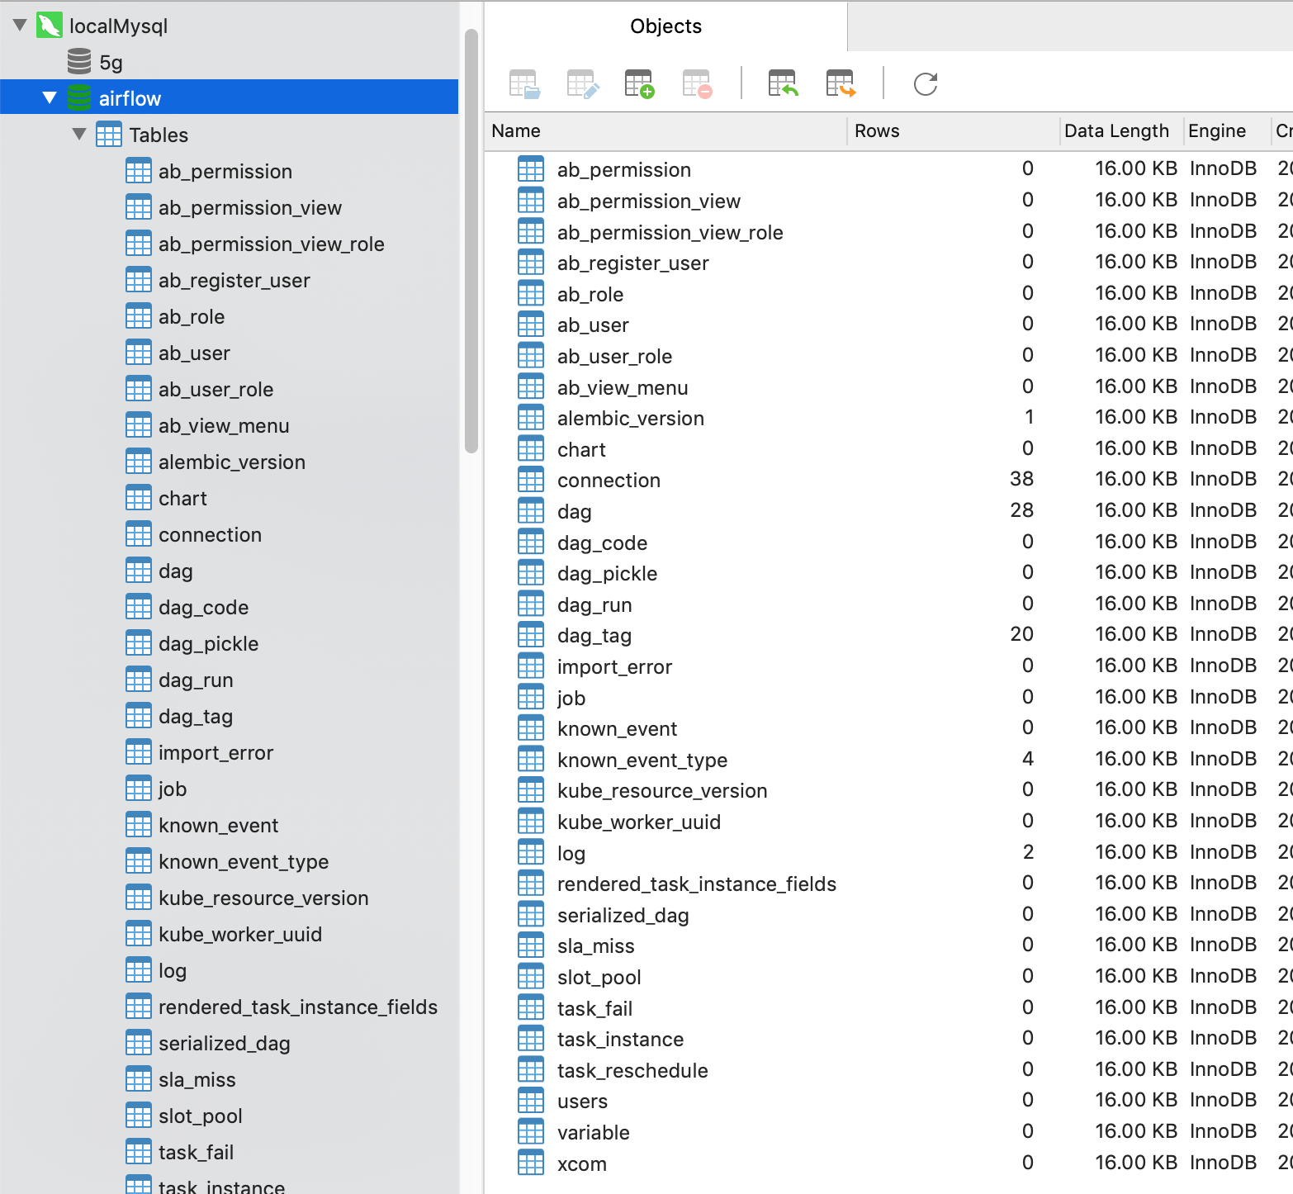The width and height of the screenshot is (1293, 1194).
Task: Collapse the airflow database node
Action: (x=50, y=98)
